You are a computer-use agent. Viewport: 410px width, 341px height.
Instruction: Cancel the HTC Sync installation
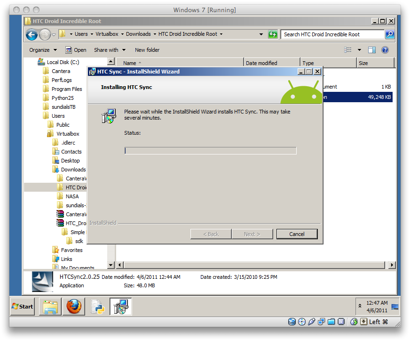coord(297,234)
